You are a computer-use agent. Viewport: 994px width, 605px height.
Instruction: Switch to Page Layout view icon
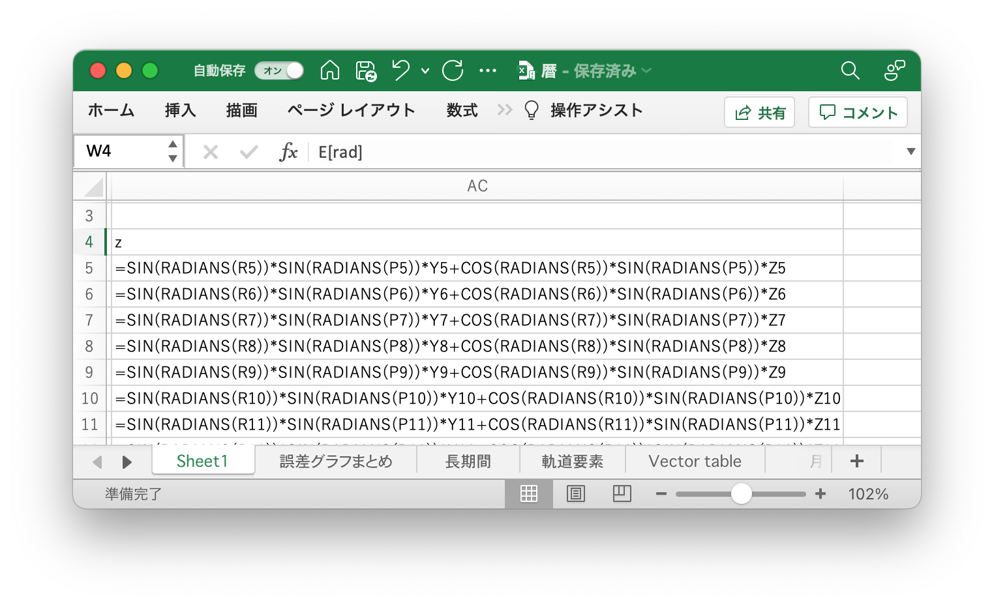(x=576, y=494)
